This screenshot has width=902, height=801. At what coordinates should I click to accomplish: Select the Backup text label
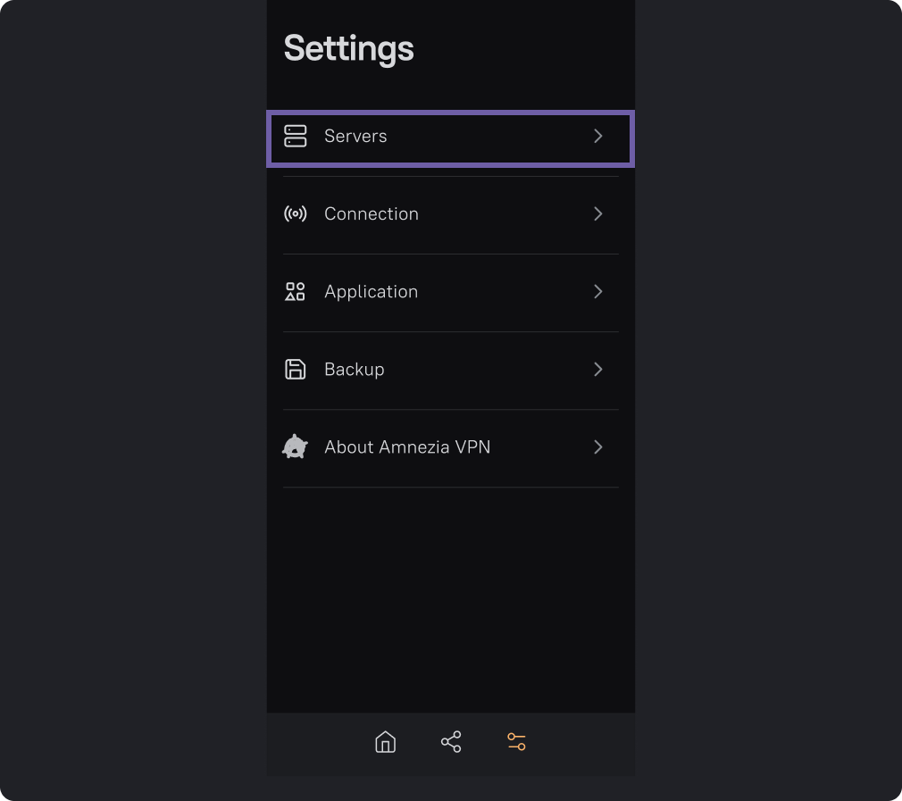tap(354, 370)
